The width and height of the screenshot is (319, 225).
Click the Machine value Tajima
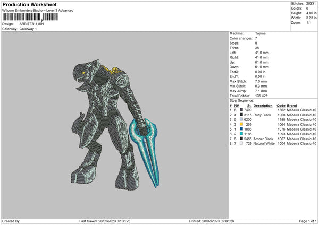260,33
